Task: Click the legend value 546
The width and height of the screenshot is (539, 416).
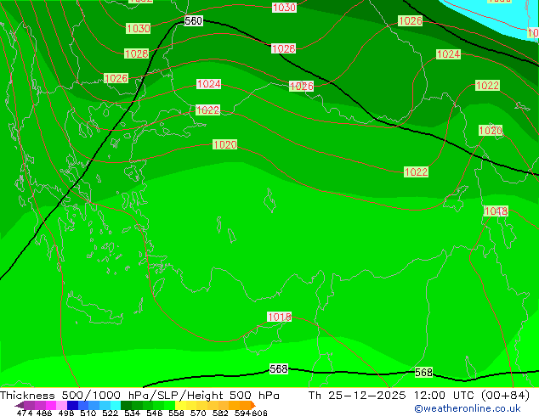Action: point(155,413)
